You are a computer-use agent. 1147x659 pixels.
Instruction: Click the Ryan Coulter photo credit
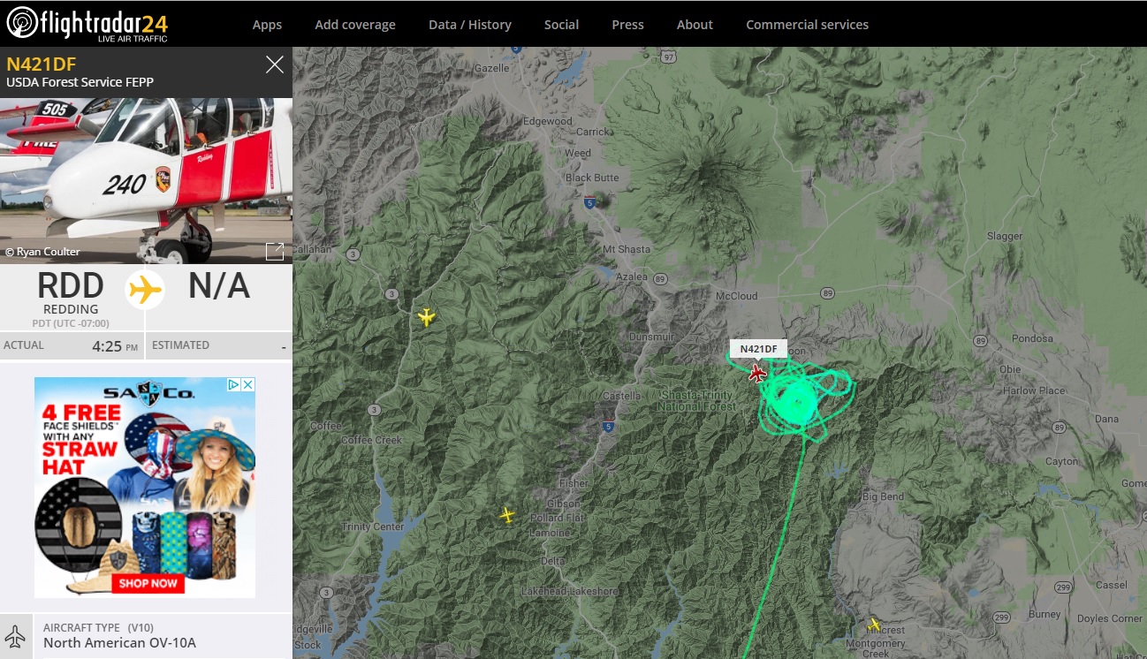tap(42, 252)
